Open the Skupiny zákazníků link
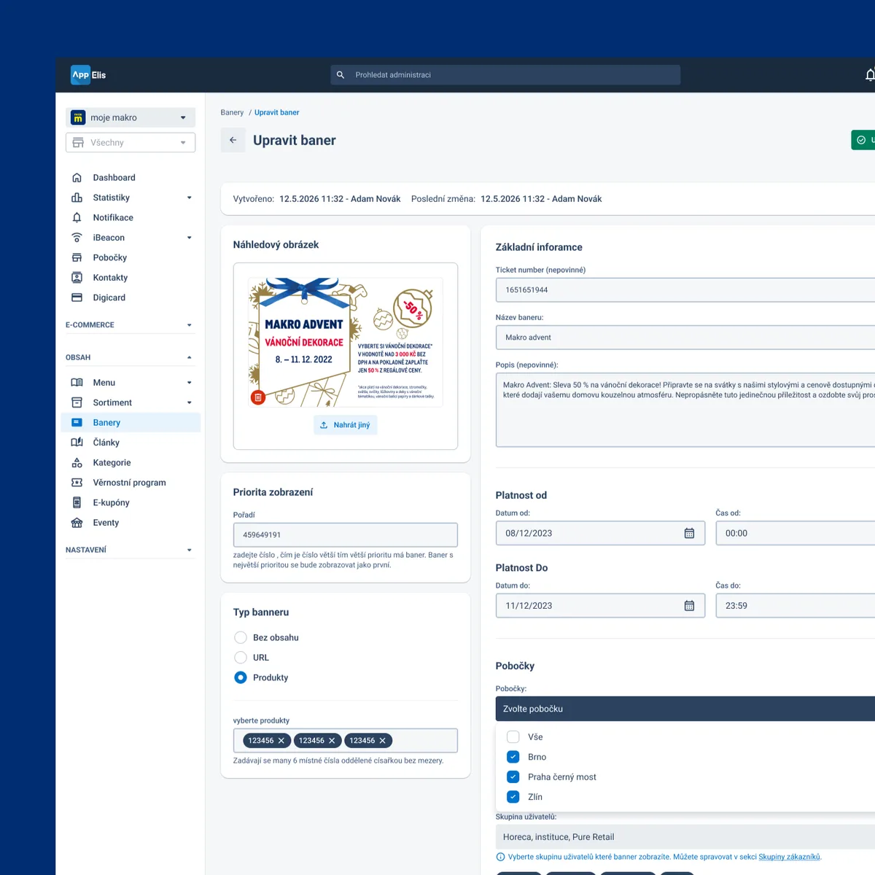 [789, 857]
